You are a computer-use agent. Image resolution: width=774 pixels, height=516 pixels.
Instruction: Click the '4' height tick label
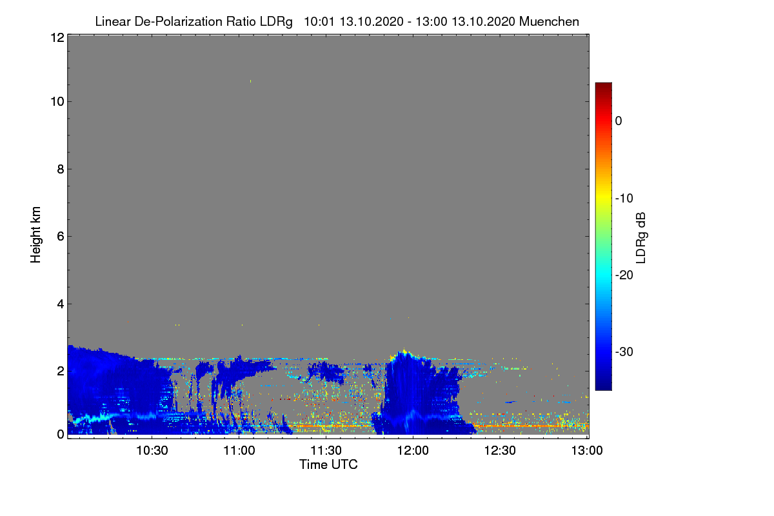point(60,304)
